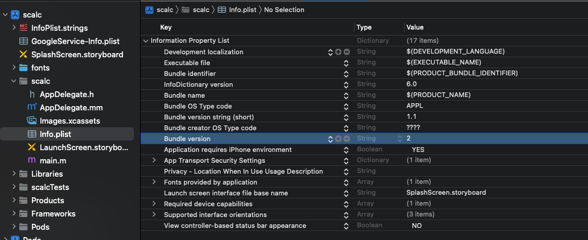Click plus button on Development localization row
Screen dimensions: 588x240
click(x=338, y=52)
